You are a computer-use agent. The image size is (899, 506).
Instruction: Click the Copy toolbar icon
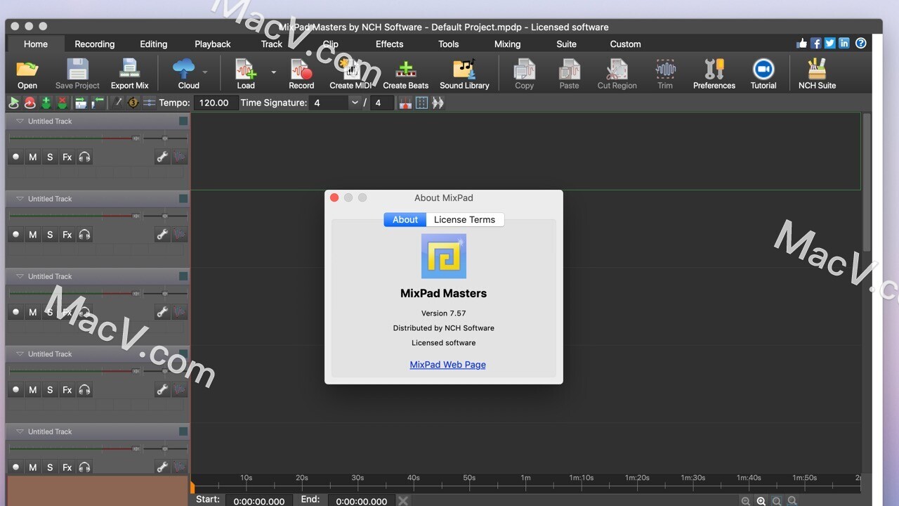point(525,74)
